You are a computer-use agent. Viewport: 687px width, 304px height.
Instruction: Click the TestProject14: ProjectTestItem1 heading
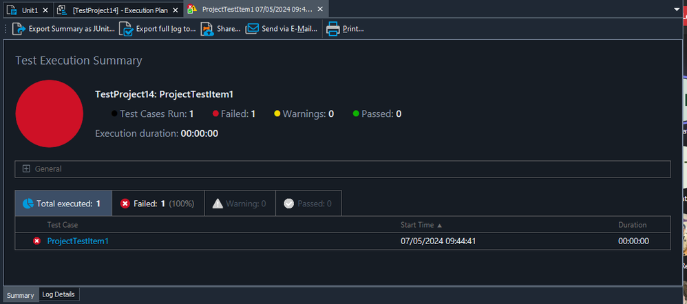[165, 94]
